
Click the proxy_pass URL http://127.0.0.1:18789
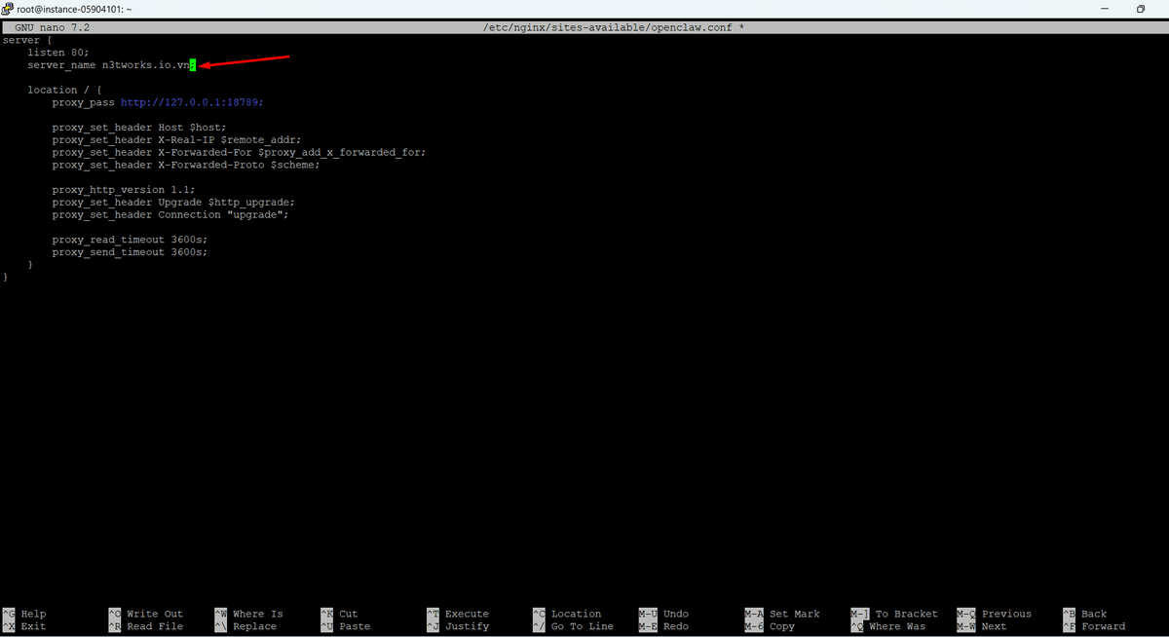point(191,102)
